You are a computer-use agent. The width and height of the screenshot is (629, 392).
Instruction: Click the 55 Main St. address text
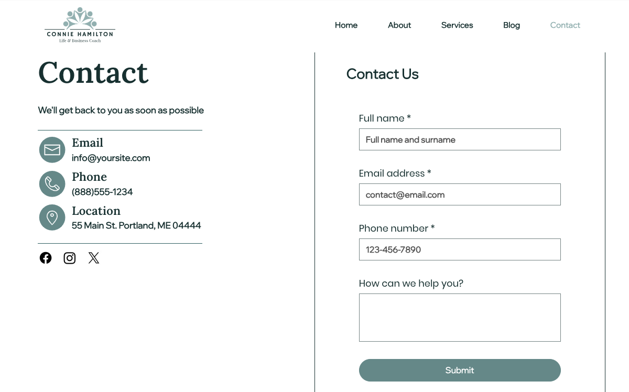[x=136, y=226]
